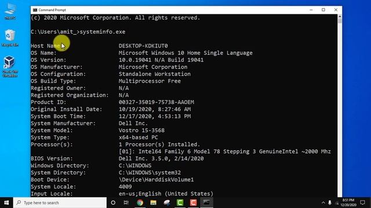The height and width of the screenshot is (208, 371).
Task: Click boot time '12/17/2020, 4:53:13 PM'
Action: click(155, 116)
